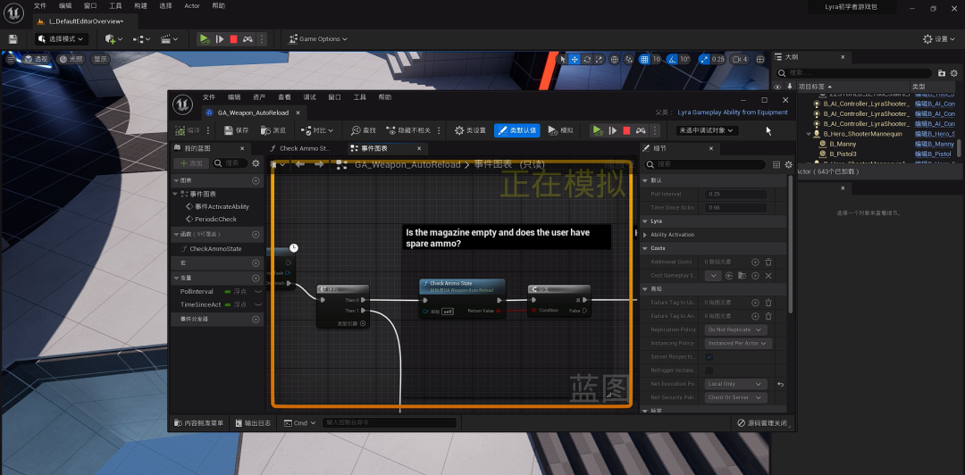The width and height of the screenshot is (965, 475).
Task: Open Instancing Policy dropdown
Action: coord(738,344)
